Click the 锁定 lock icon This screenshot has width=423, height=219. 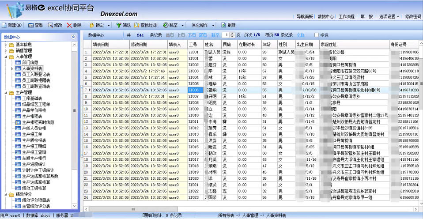pos(91,25)
